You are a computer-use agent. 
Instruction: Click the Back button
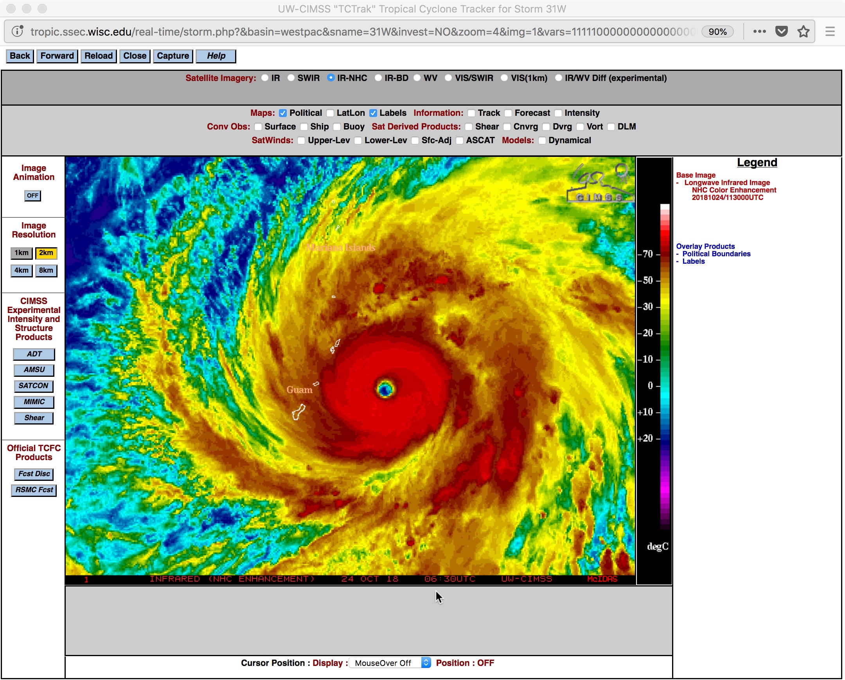click(20, 56)
